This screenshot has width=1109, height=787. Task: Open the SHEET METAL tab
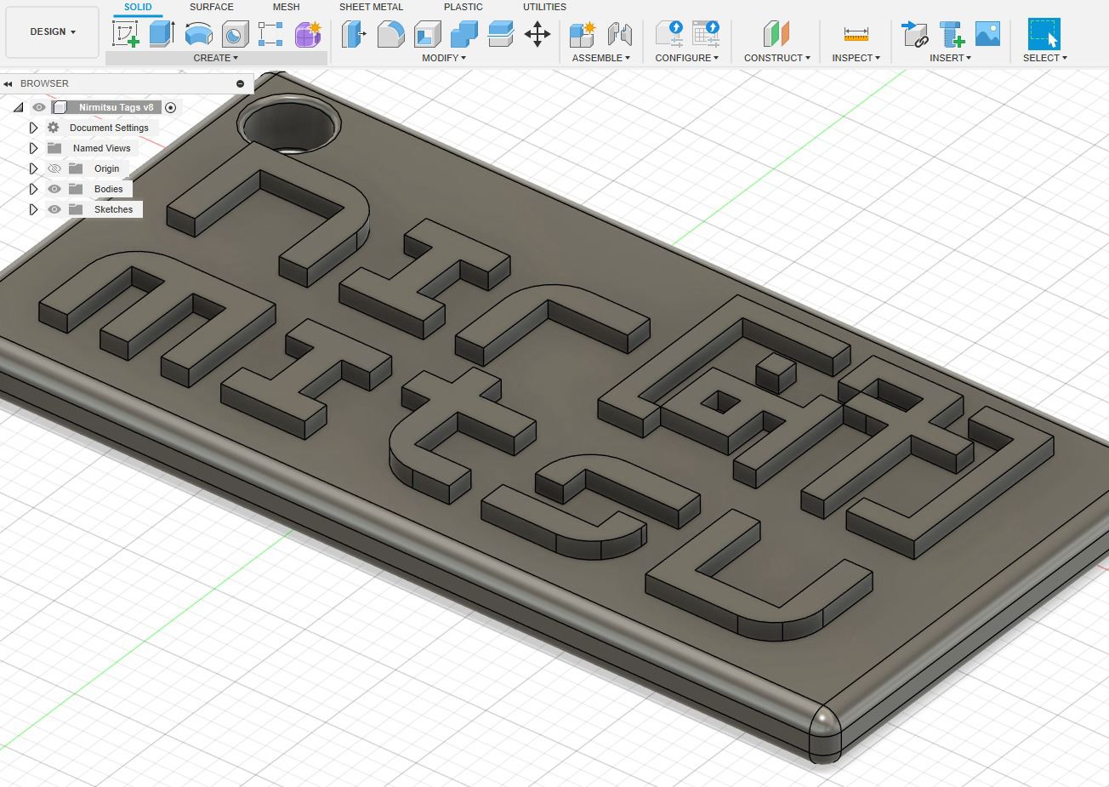[371, 7]
